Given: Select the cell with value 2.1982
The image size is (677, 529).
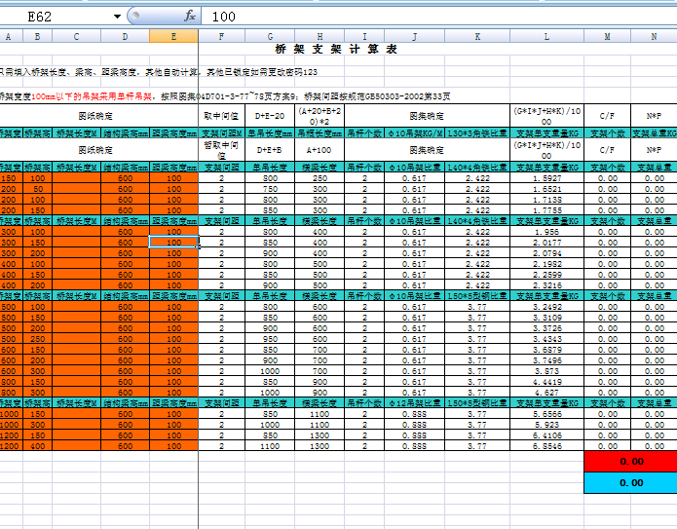Looking at the screenshot, I should [546, 264].
